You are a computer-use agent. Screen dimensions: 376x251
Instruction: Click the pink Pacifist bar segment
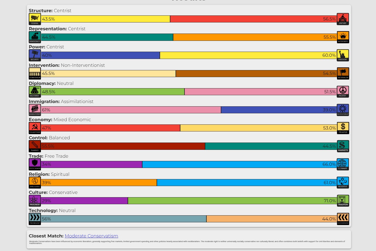pyautogui.click(x=261, y=92)
